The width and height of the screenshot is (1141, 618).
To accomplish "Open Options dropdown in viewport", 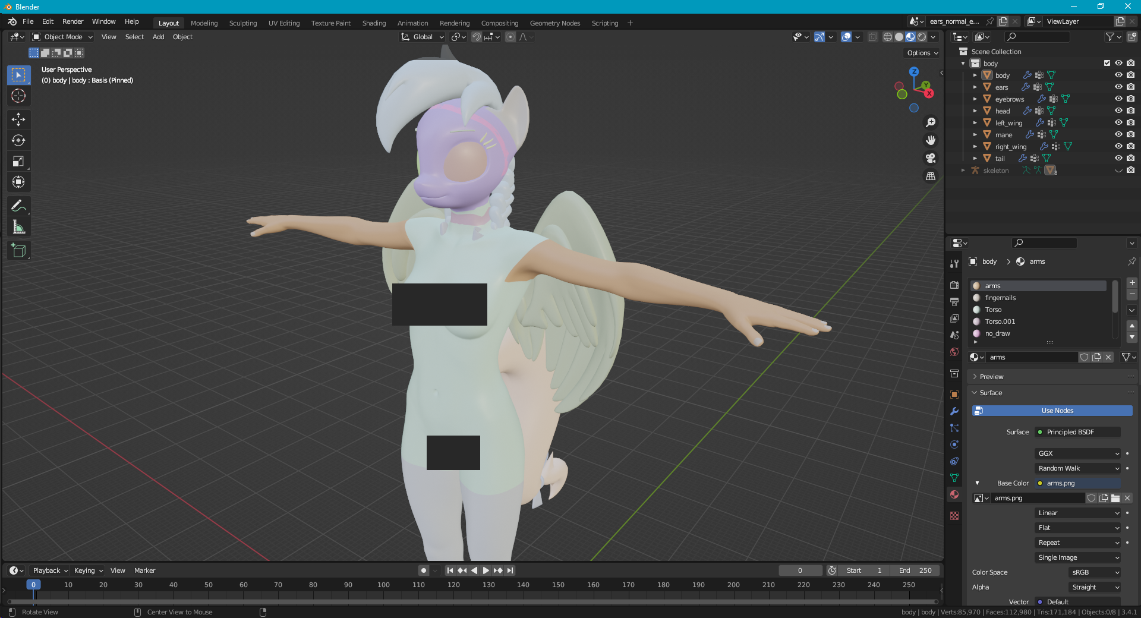I will pos(922,53).
